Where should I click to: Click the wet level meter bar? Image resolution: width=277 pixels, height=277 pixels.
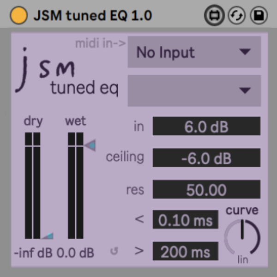tap(75, 186)
